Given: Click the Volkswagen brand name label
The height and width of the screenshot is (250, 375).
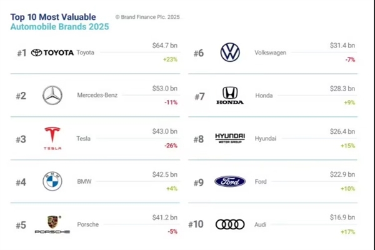Looking at the screenshot, I should click(271, 52).
